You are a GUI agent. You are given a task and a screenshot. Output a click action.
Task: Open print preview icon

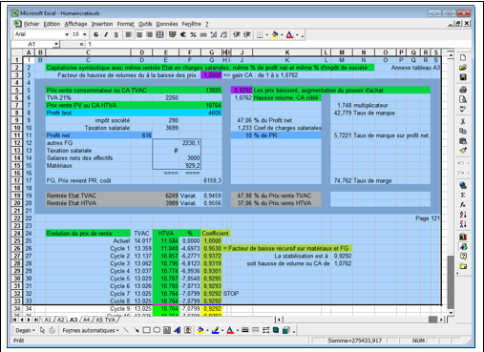pyautogui.click(x=463, y=99)
